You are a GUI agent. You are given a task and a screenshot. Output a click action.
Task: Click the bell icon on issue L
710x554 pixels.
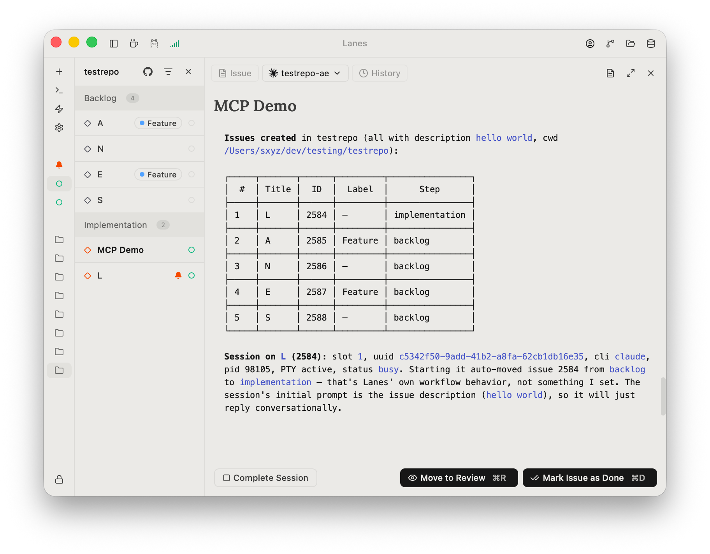178,275
